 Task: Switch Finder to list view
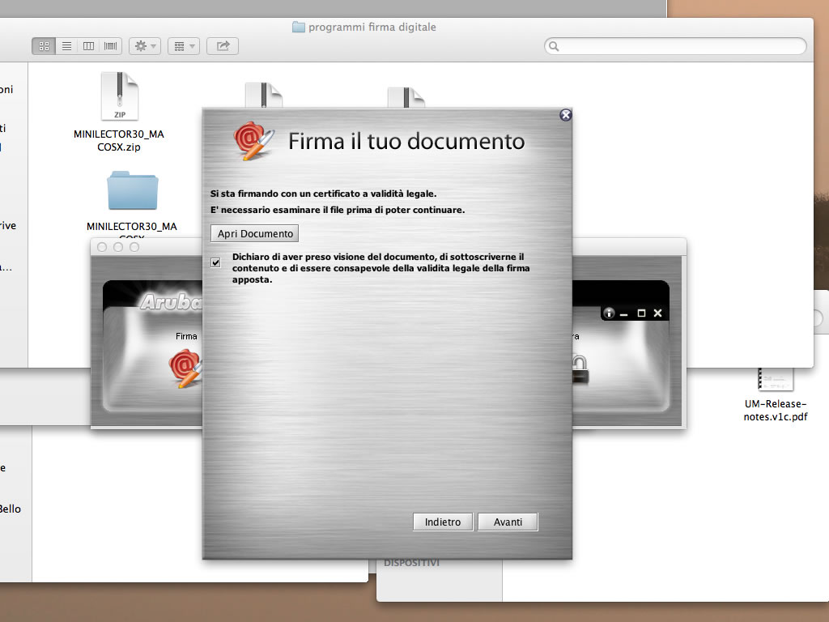tap(66, 46)
